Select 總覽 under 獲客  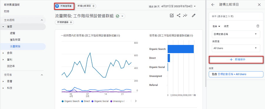coord(13,33)
